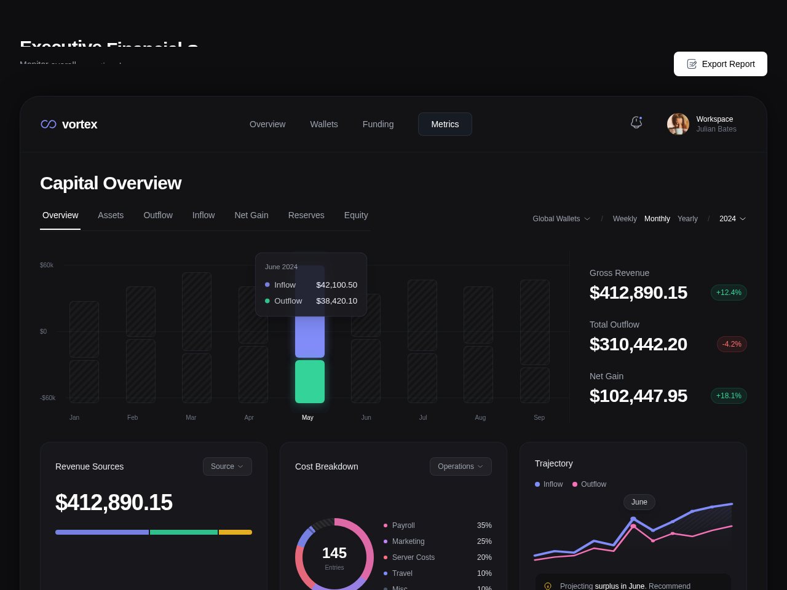Click the purple Inflow dot in the chart tooltip

[x=267, y=285]
